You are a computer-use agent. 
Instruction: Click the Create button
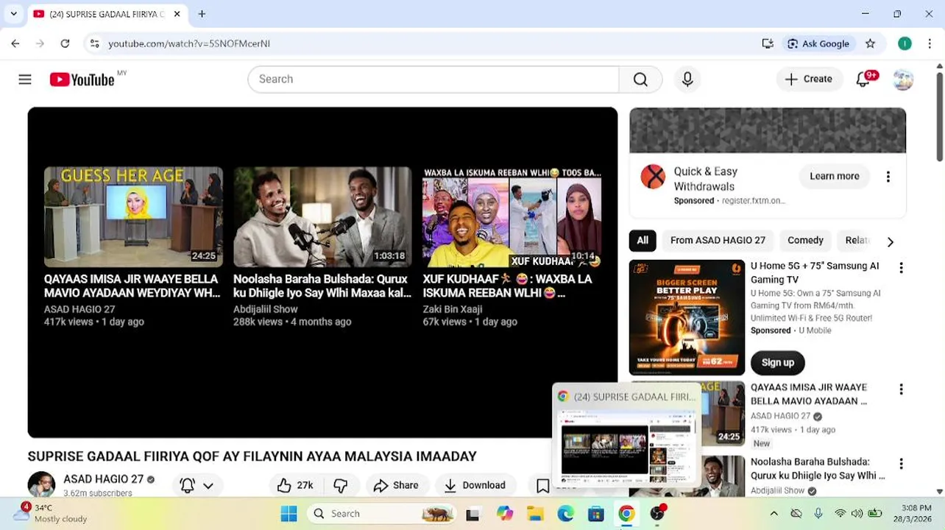click(809, 79)
